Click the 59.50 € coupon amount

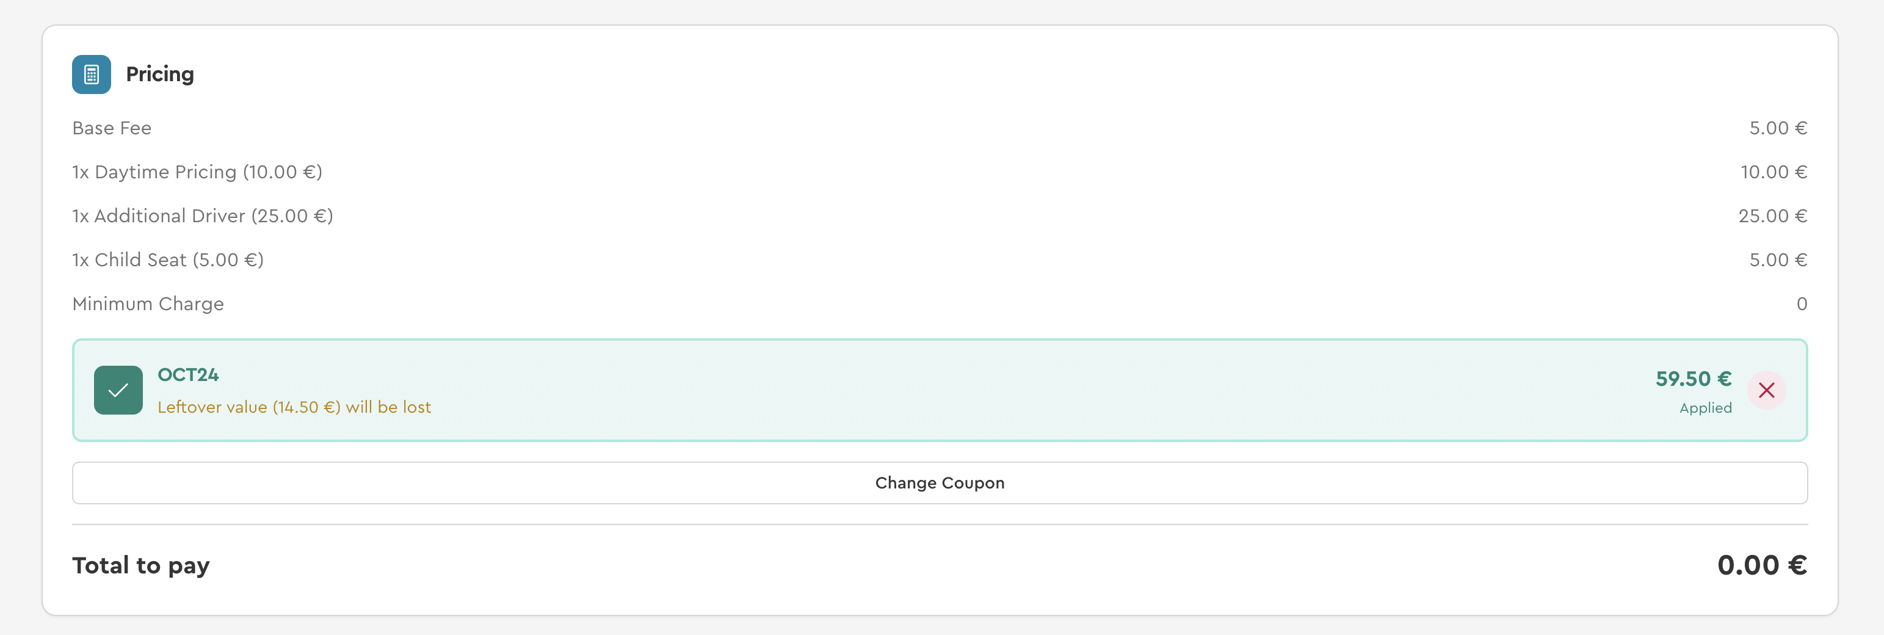click(x=1693, y=379)
